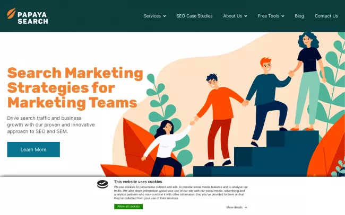Open the SEO Case Studies page
345x215 pixels.
194,16
